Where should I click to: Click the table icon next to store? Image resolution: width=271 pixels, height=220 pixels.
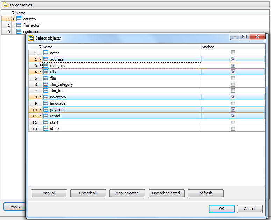46,129
